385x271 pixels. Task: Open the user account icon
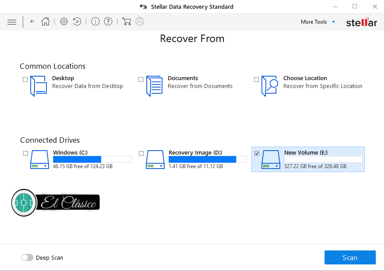tap(139, 21)
